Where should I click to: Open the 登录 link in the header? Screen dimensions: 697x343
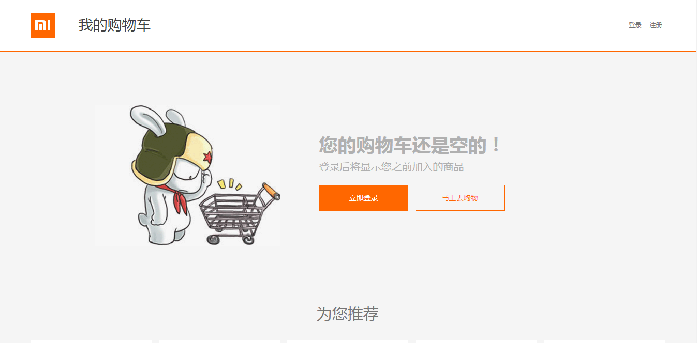point(635,25)
